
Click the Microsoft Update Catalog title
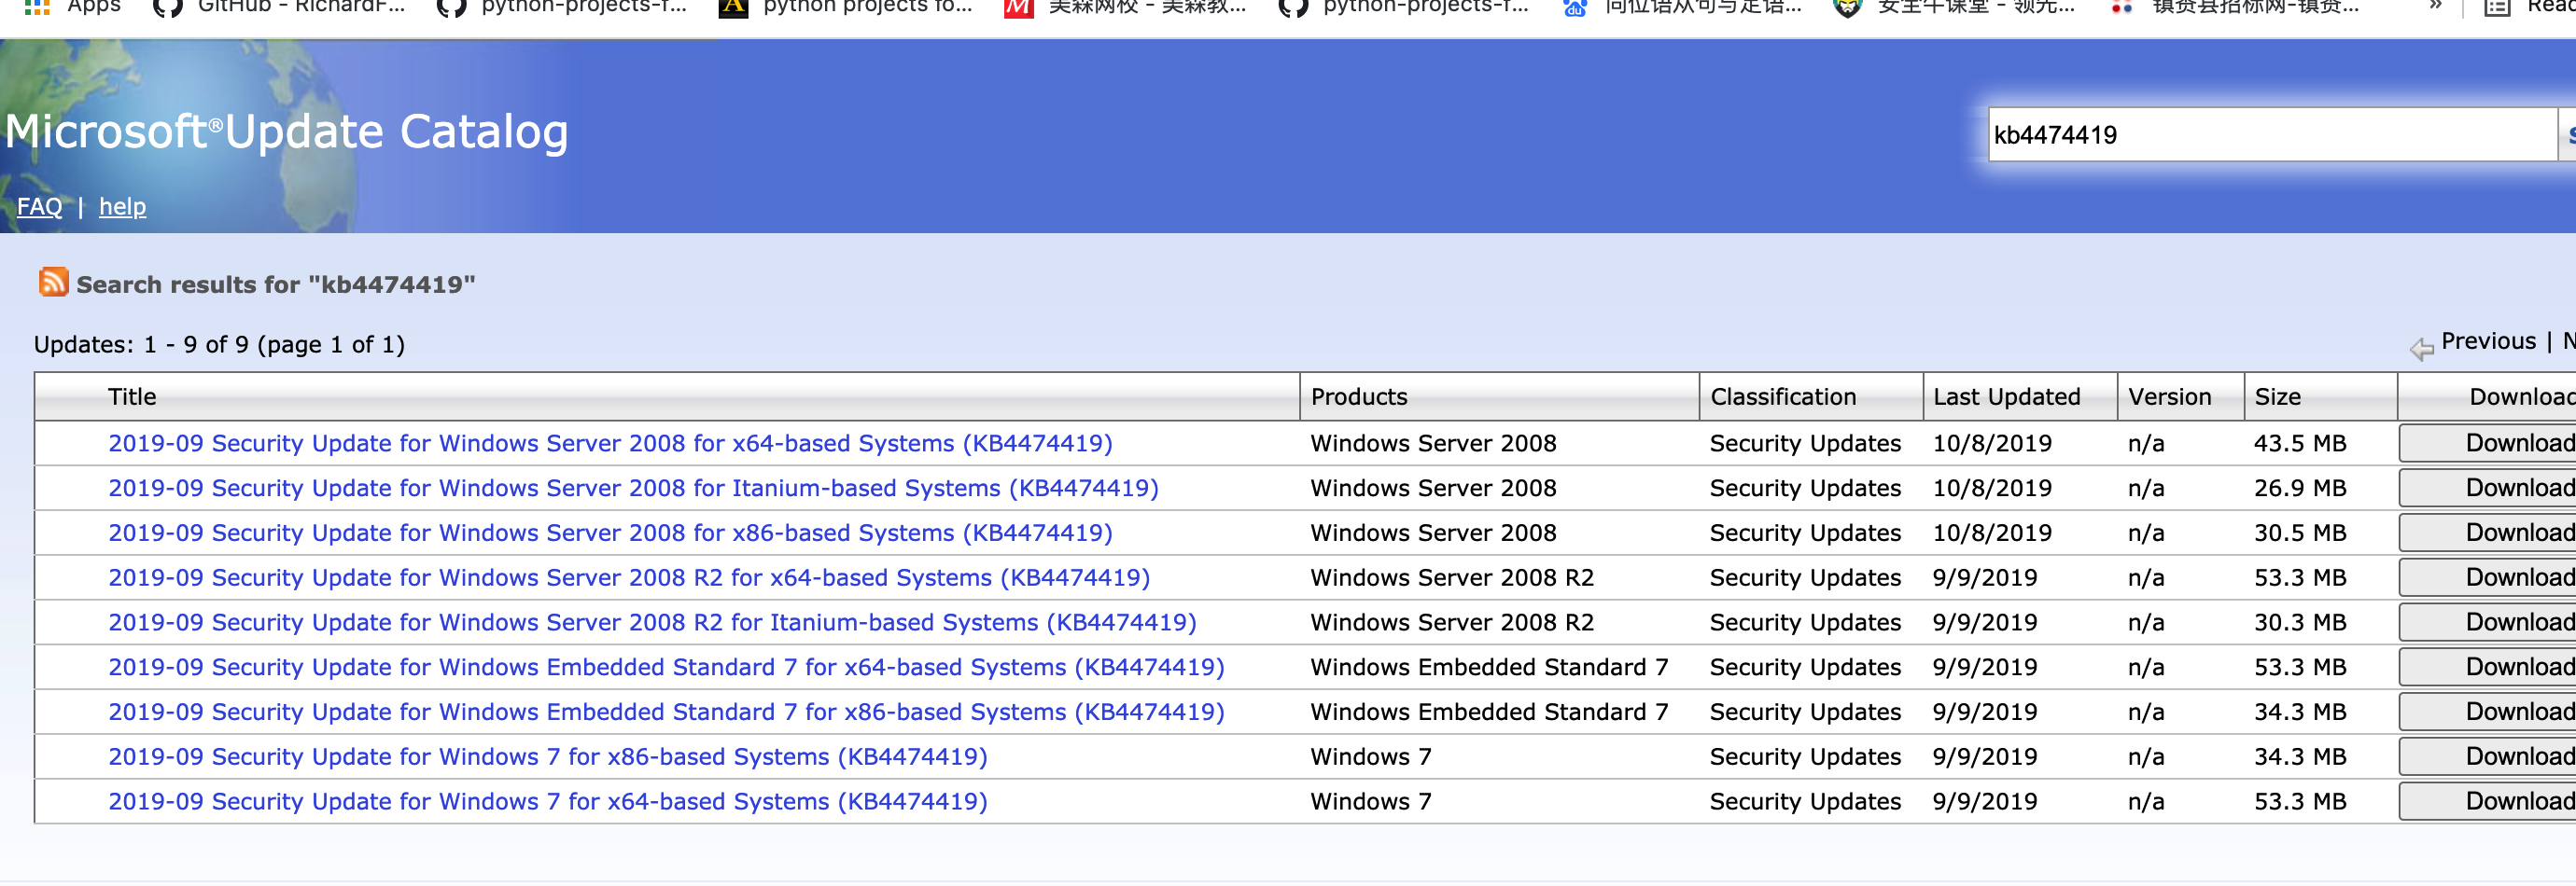coord(286,132)
